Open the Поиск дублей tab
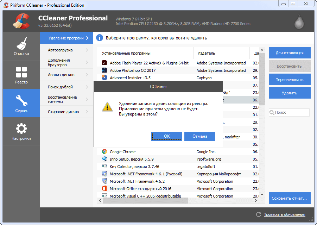317x225 pixels. [x=61, y=87]
